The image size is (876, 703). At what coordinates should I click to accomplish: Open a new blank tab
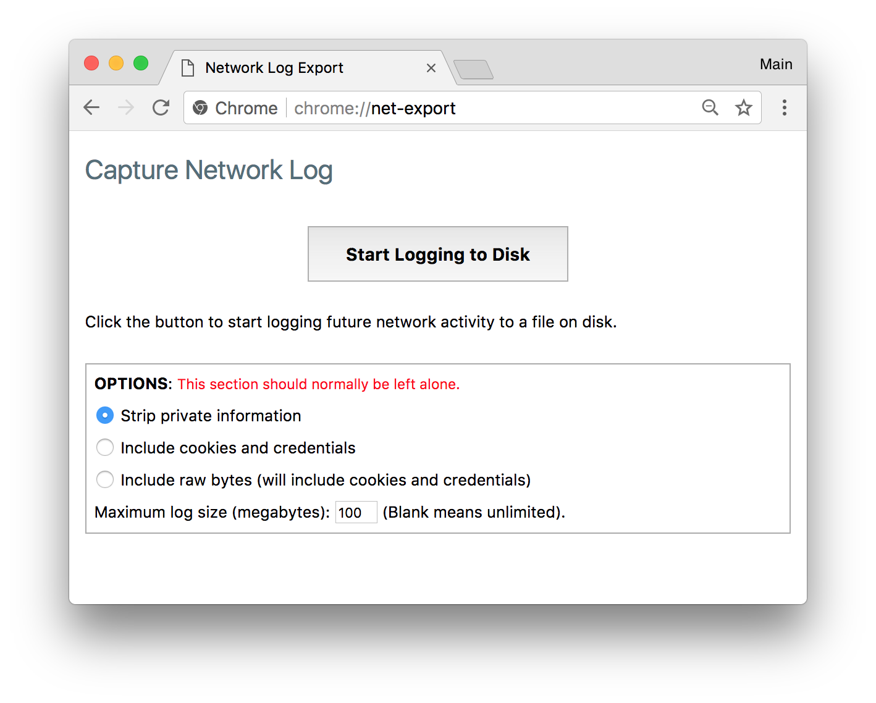473,70
